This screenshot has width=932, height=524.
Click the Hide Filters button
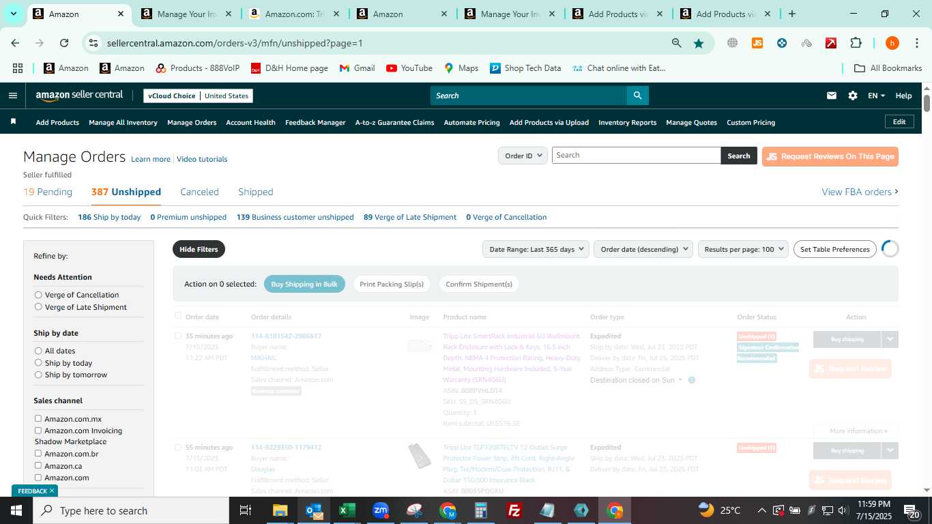[199, 249]
